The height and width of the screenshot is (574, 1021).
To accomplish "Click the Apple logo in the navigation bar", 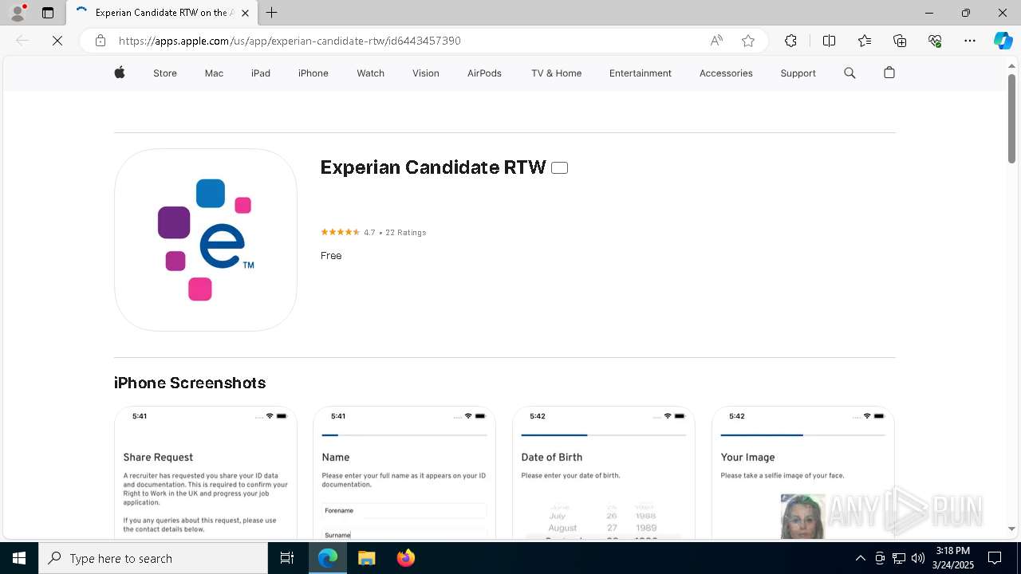I will coord(120,73).
